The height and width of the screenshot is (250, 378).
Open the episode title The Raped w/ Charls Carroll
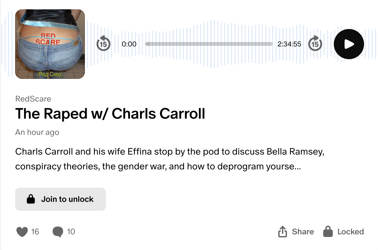tap(110, 113)
